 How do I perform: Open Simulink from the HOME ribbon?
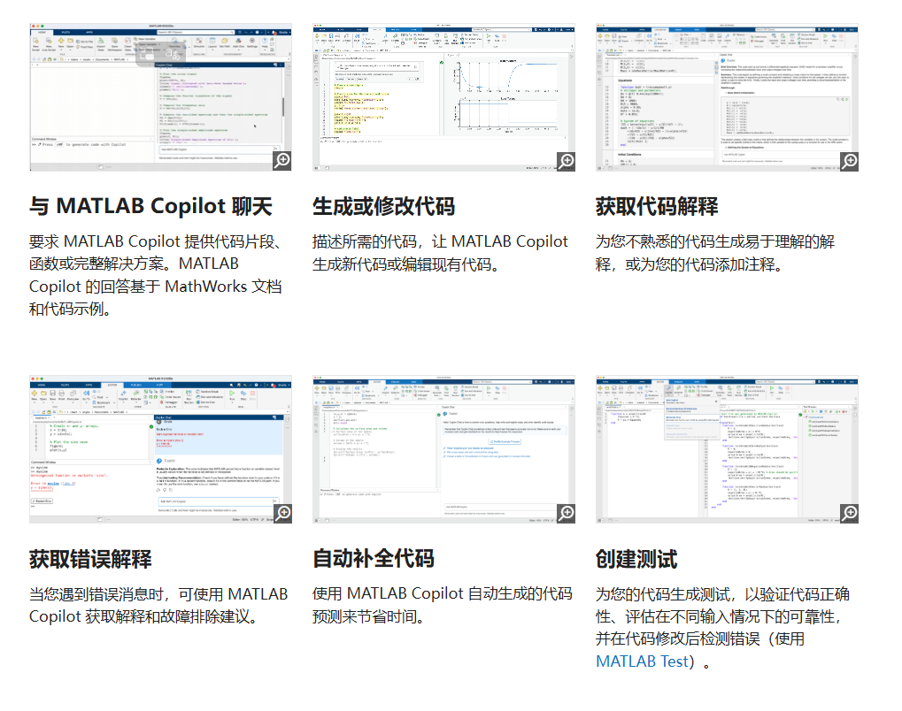pos(198,42)
